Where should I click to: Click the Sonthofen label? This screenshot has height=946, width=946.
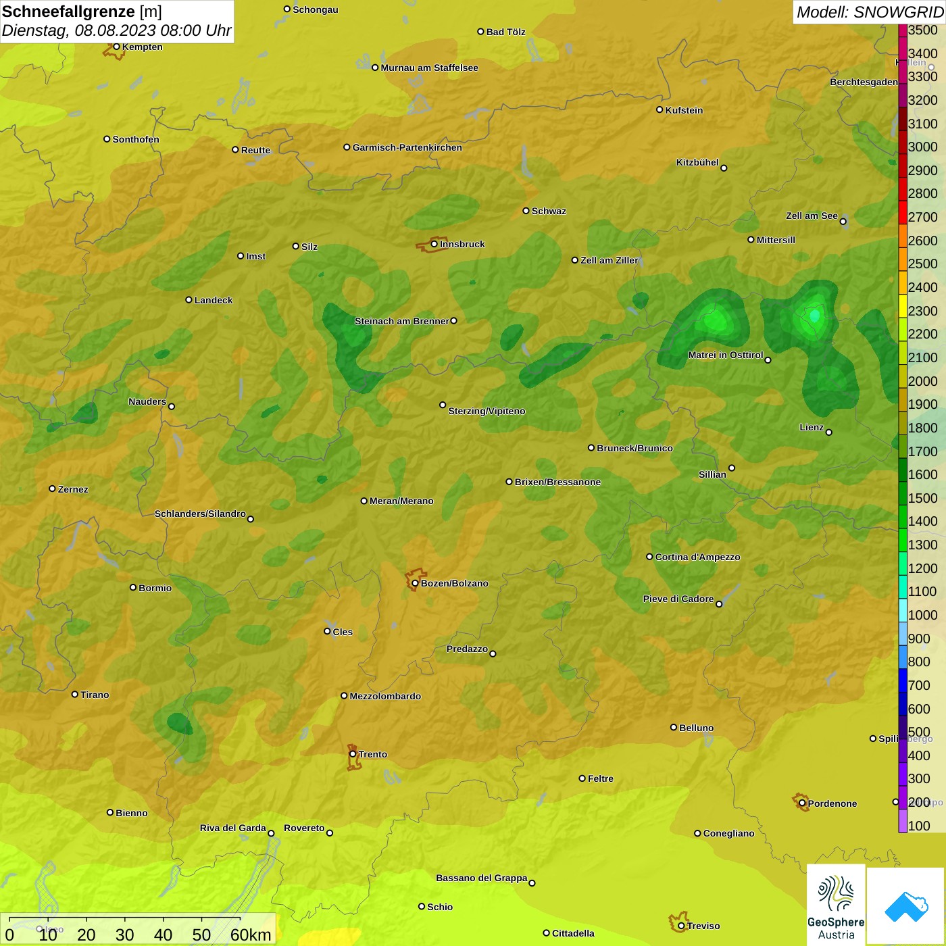click(136, 139)
